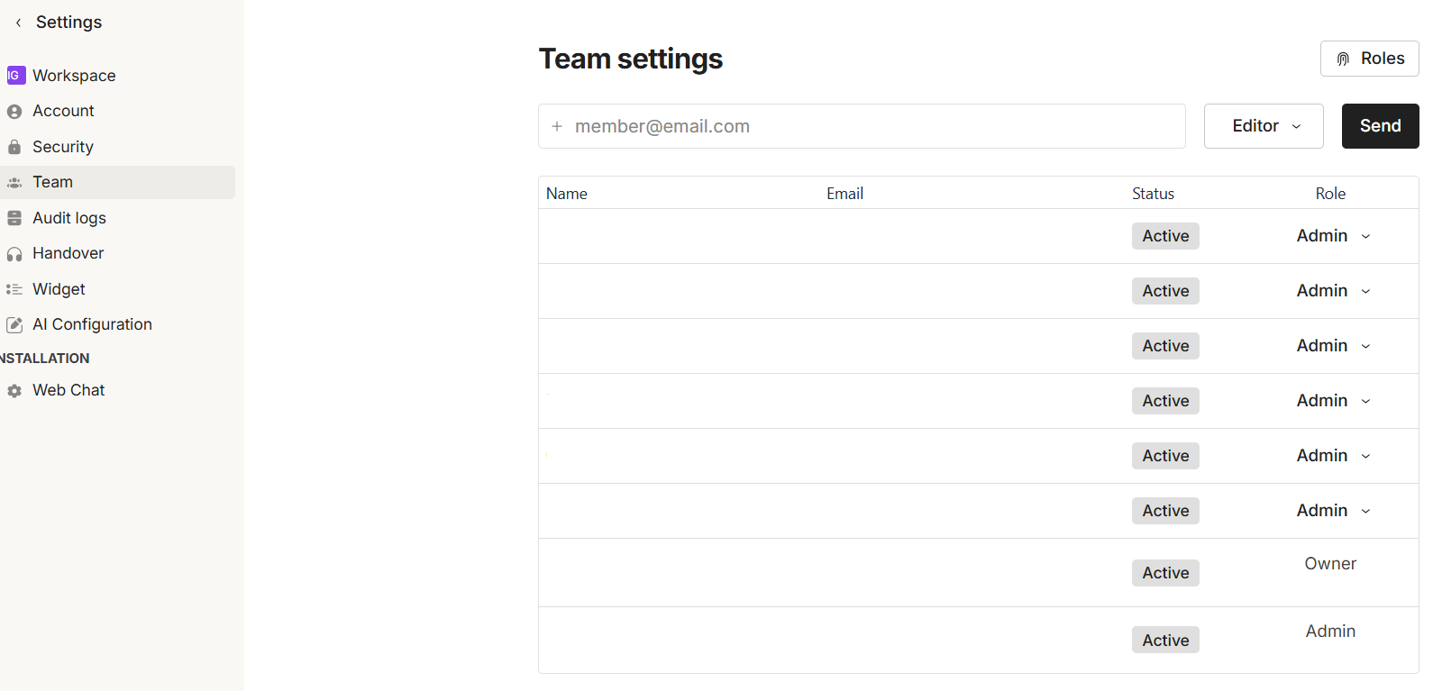1433x691 pixels.
Task: Click the Web Chat gear icon
Action: pyautogui.click(x=14, y=391)
